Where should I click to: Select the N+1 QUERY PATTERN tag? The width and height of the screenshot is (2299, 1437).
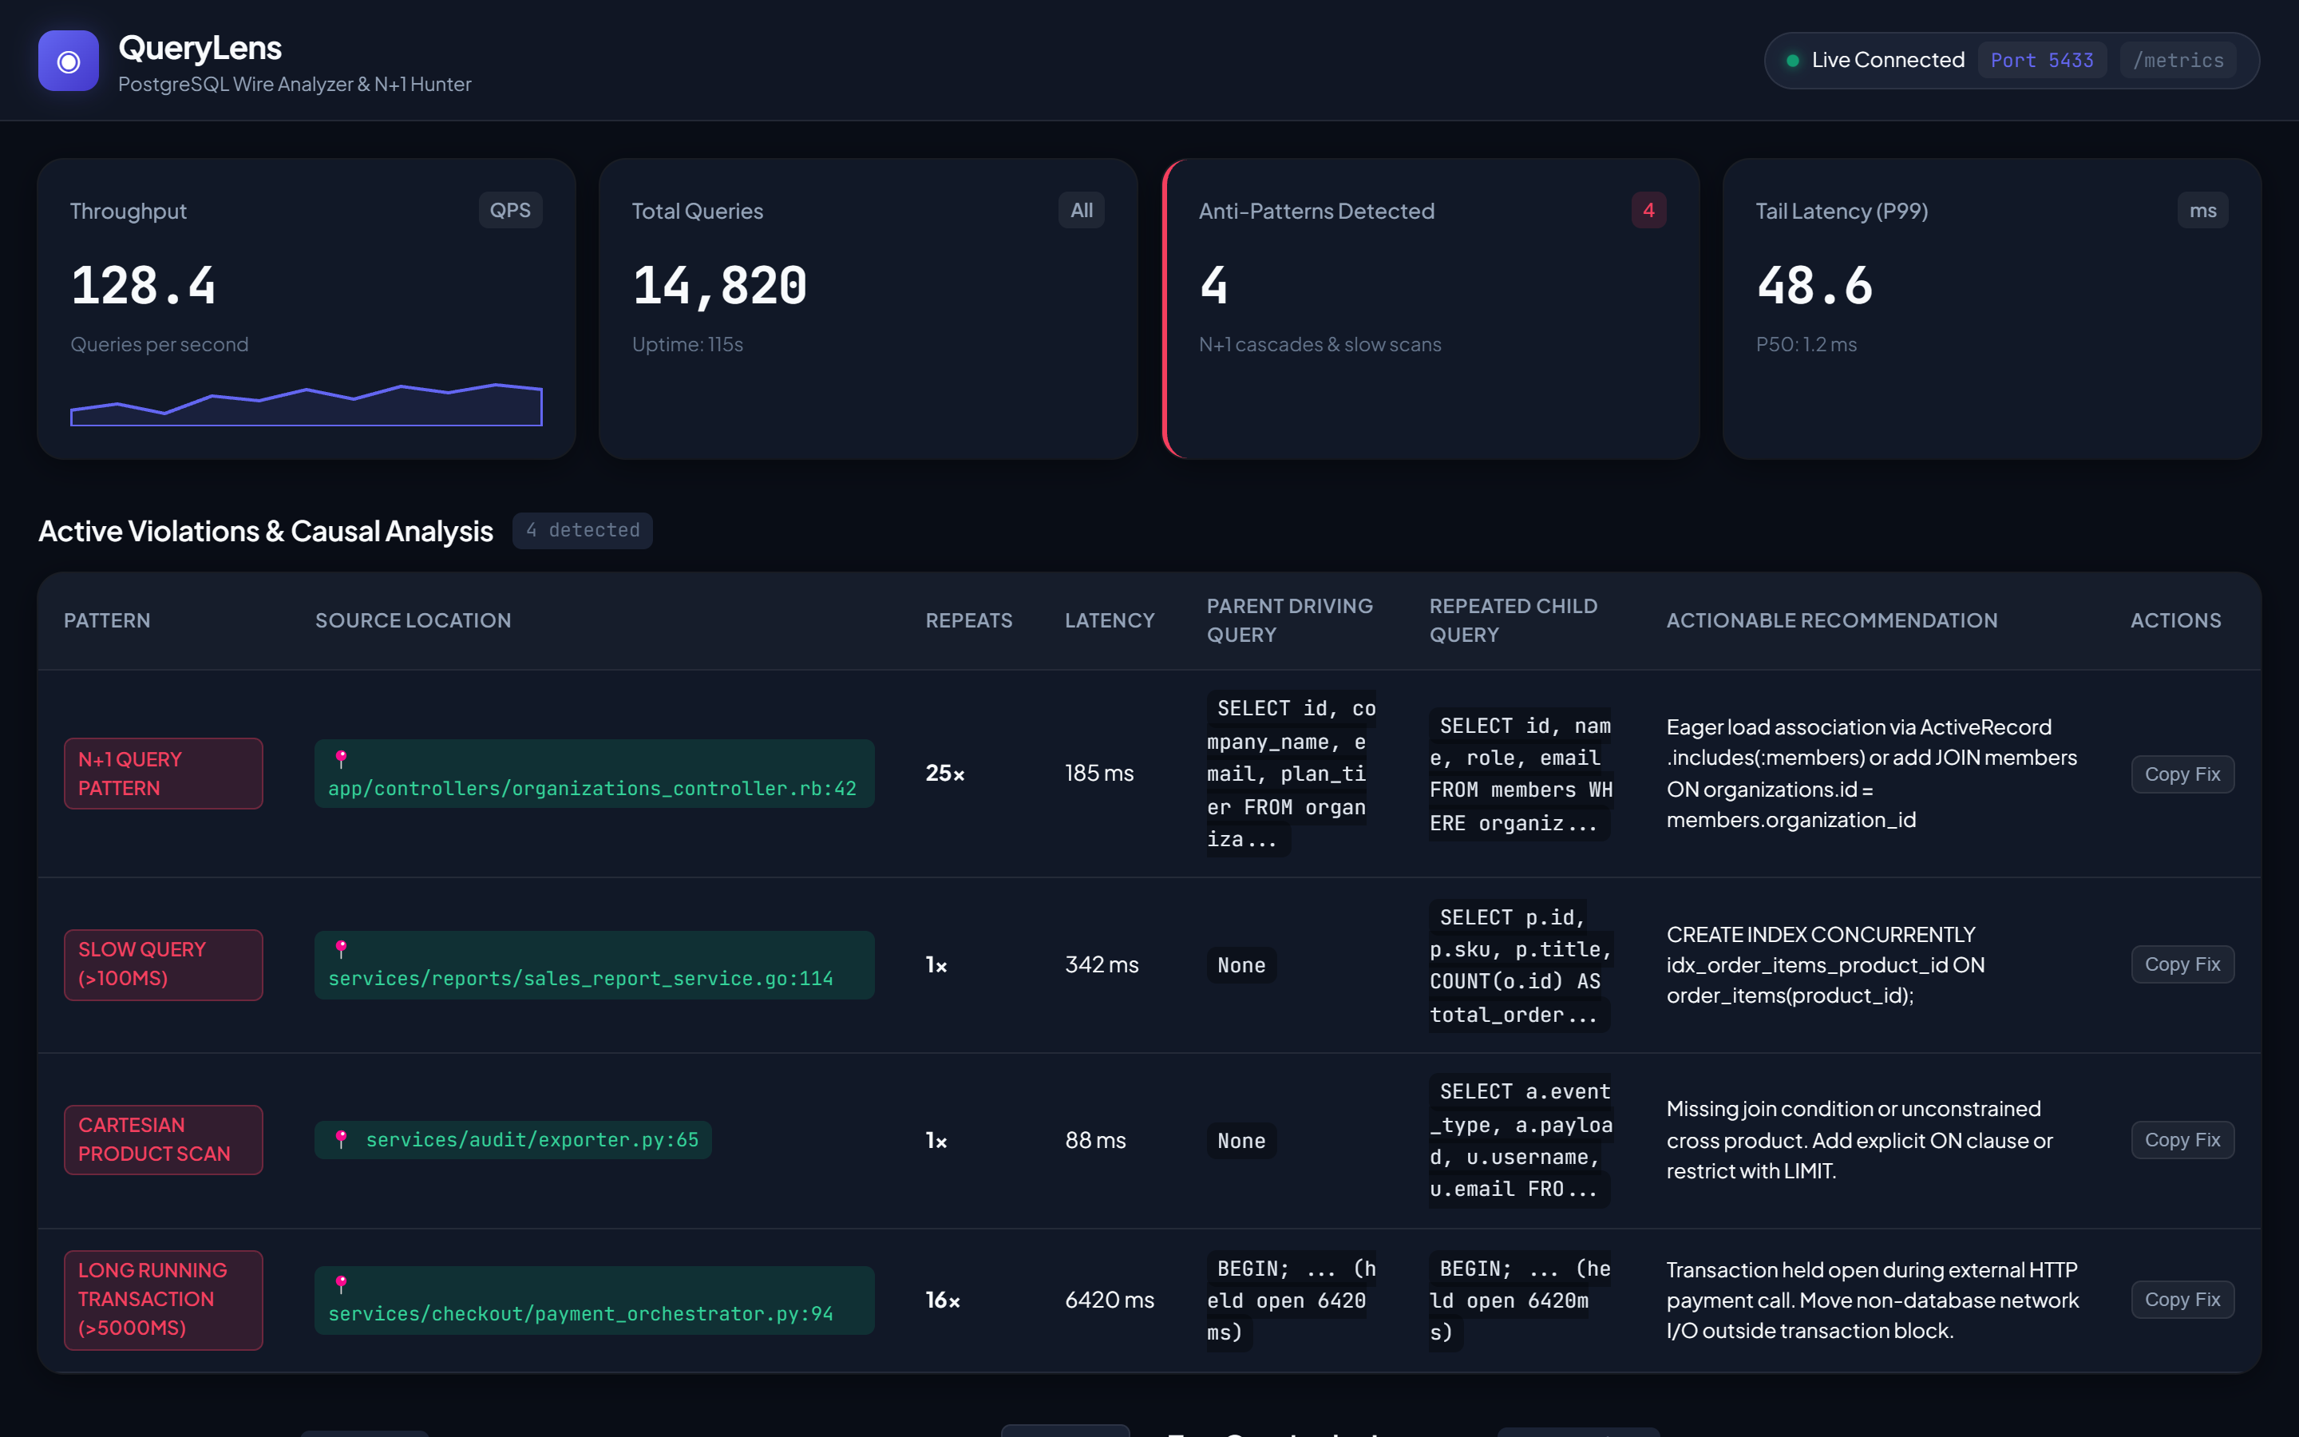click(x=164, y=774)
